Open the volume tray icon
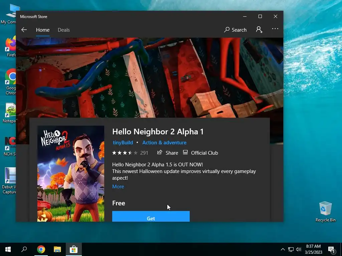342x256 pixels. coord(299,249)
